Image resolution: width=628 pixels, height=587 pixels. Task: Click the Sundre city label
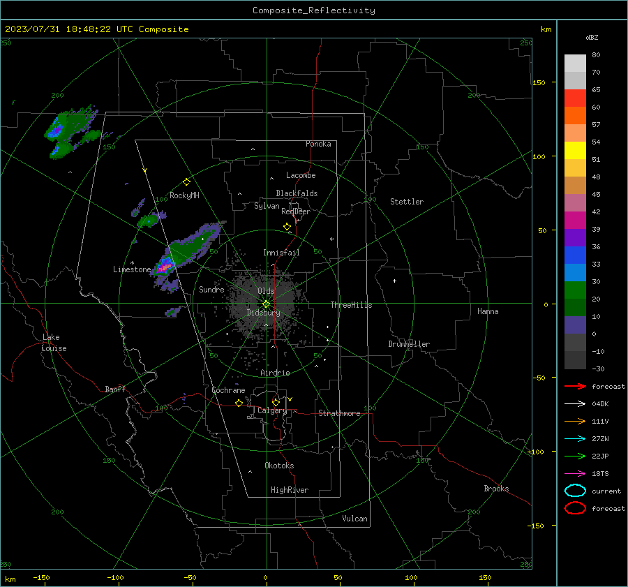pyautogui.click(x=211, y=289)
